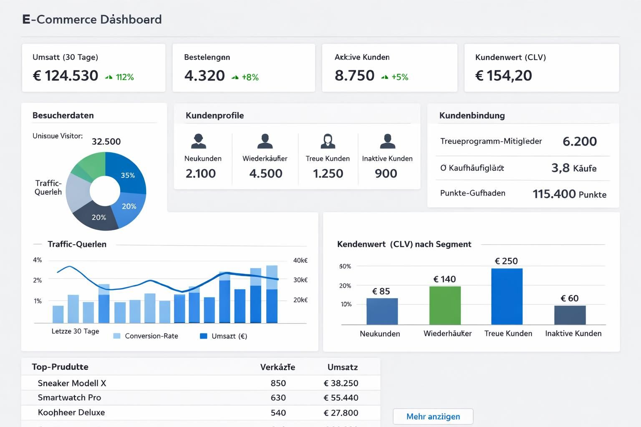Viewport: 641px width, 427px height.
Task: Click the Top-Prudutte table header
Action: [x=60, y=367]
